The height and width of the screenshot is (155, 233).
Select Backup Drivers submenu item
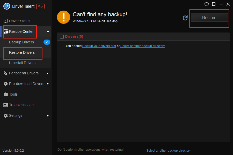pyautogui.click(x=26, y=42)
